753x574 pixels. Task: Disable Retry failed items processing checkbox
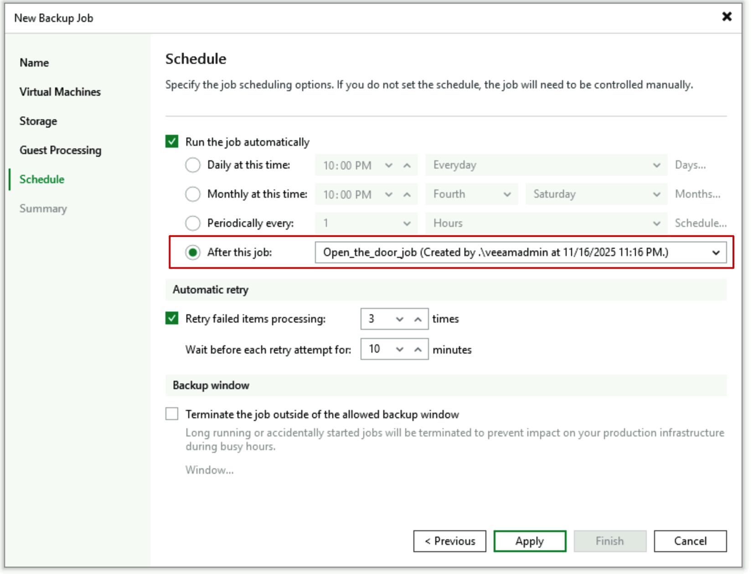coord(172,318)
